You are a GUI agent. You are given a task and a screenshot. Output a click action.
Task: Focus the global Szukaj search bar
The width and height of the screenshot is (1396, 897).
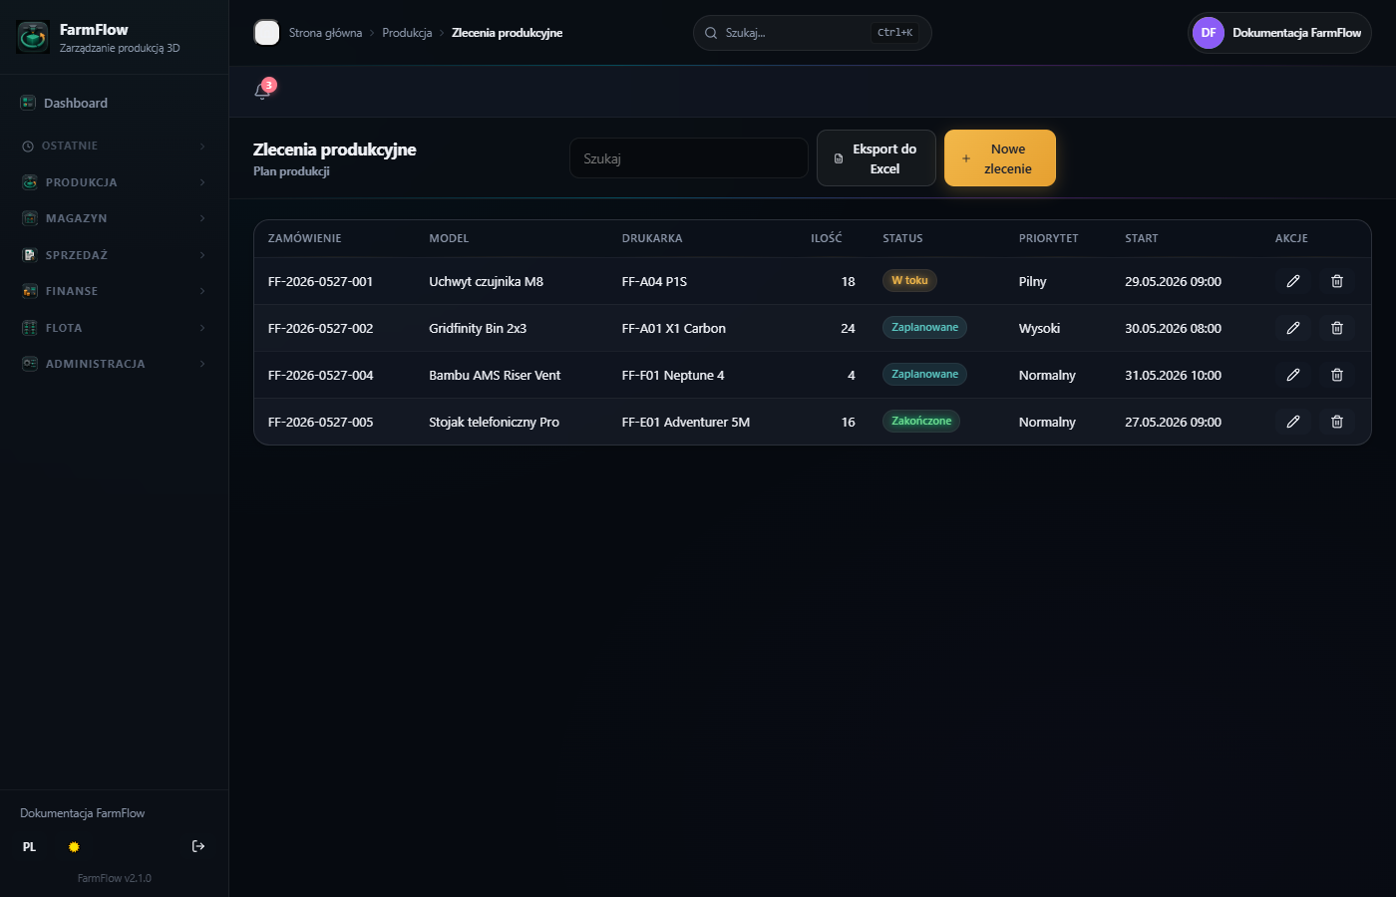813,33
